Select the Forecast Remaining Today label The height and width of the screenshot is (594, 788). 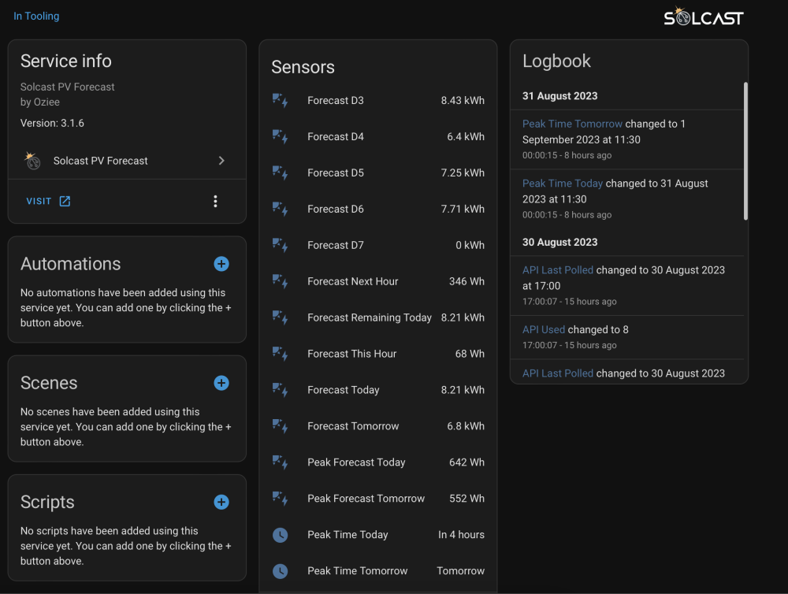370,317
